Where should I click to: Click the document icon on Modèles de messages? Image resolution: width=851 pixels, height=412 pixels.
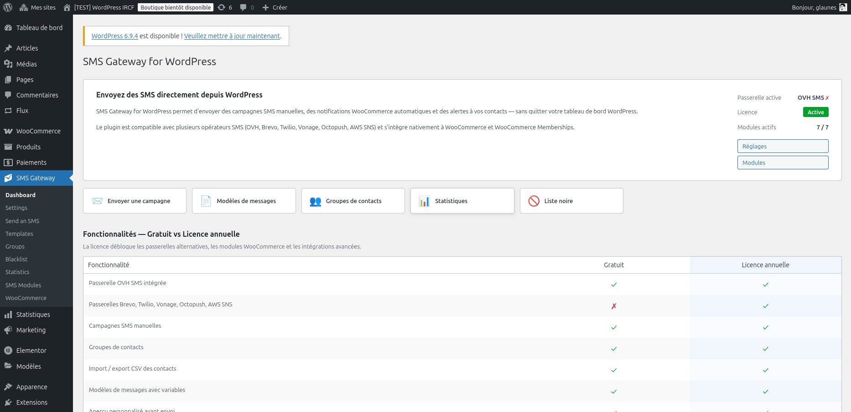[x=206, y=201]
